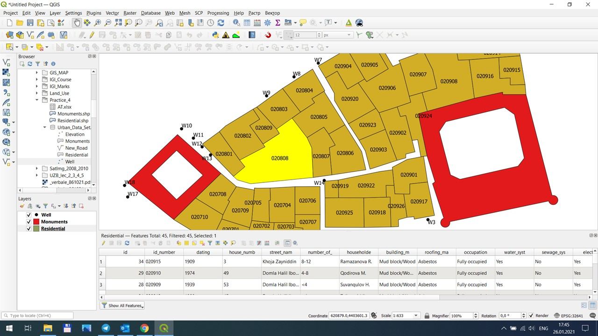Switch attribute table to form view
The width and height of the screenshot is (598, 336).
pos(584,306)
